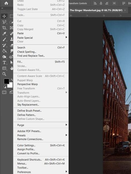Open the foreground color picker
The width and height of the screenshot is (131, 174).
(x=6, y=81)
